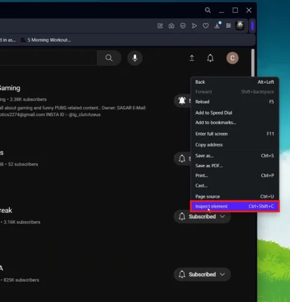290x302 pixels.
Task: Click the YouTube create upload icon
Action: 192,58
